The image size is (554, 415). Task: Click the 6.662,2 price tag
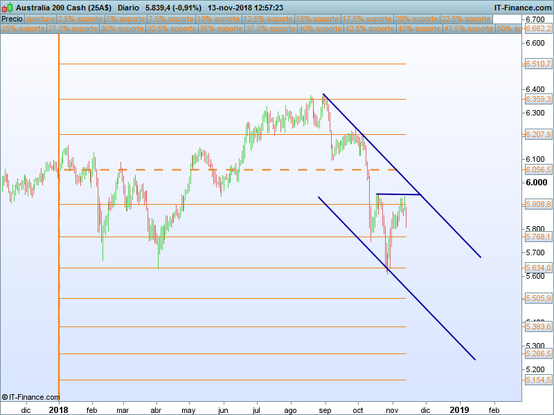[x=538, y=28]
